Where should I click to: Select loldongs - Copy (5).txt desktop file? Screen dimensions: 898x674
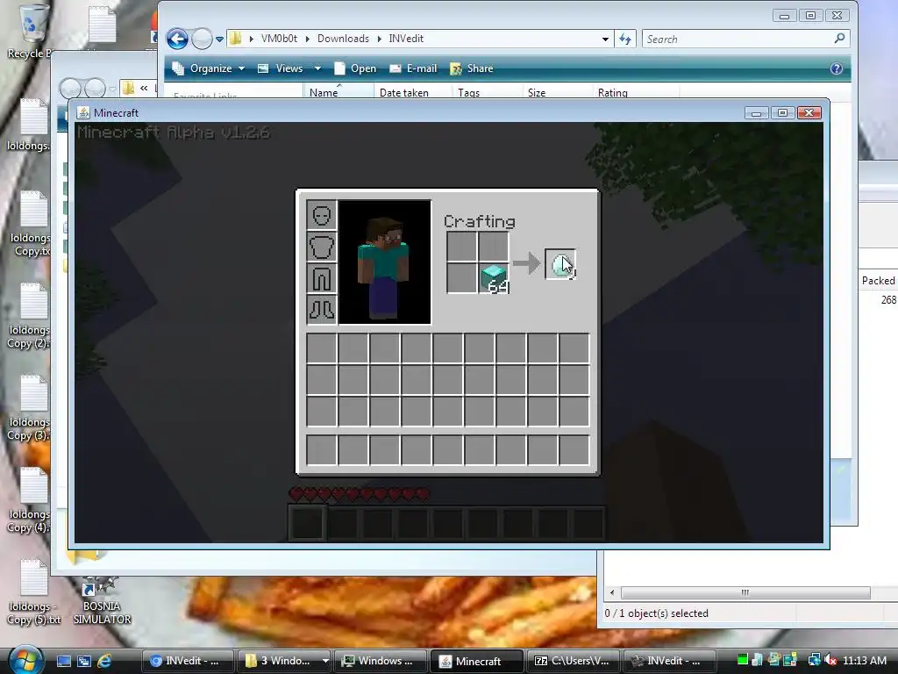33,593
